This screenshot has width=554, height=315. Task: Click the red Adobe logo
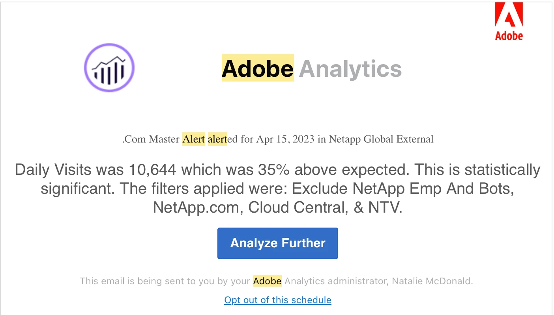509,21
